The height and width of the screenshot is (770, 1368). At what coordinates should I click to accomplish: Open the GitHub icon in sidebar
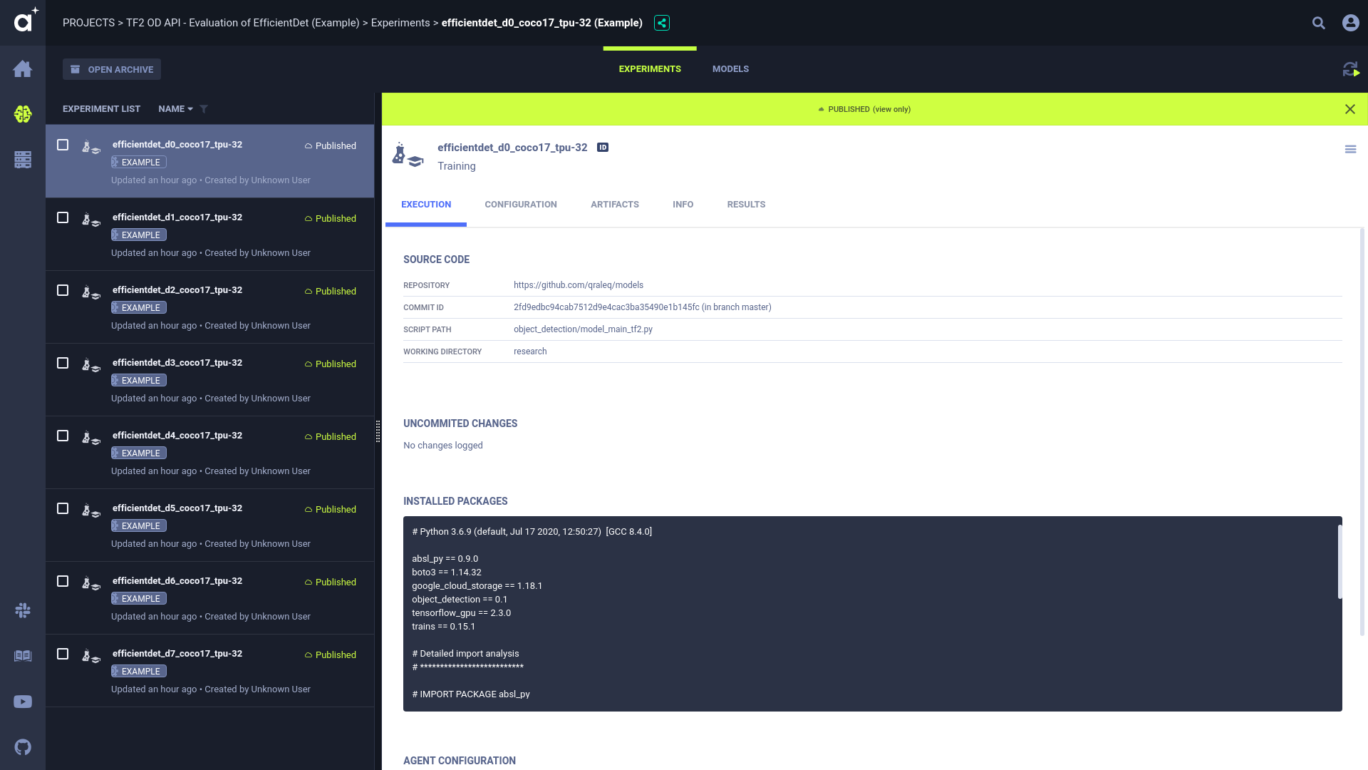tap(23, 747)
